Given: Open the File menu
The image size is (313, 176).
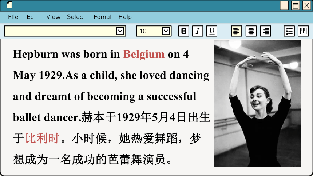Looking at the screenshot, I should [x=13, y=17].
